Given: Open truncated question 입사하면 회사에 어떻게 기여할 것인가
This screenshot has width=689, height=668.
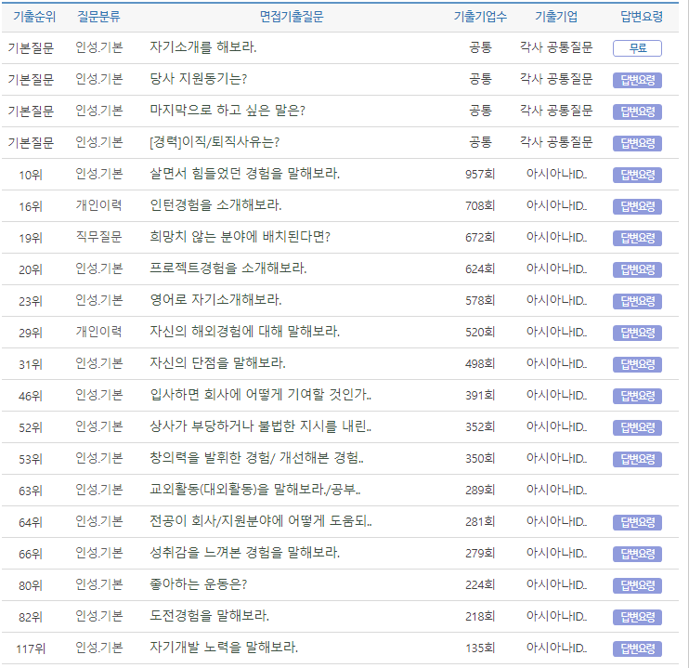Looking at the screenshot, I should pyautogui.click(x=260, y=395).
